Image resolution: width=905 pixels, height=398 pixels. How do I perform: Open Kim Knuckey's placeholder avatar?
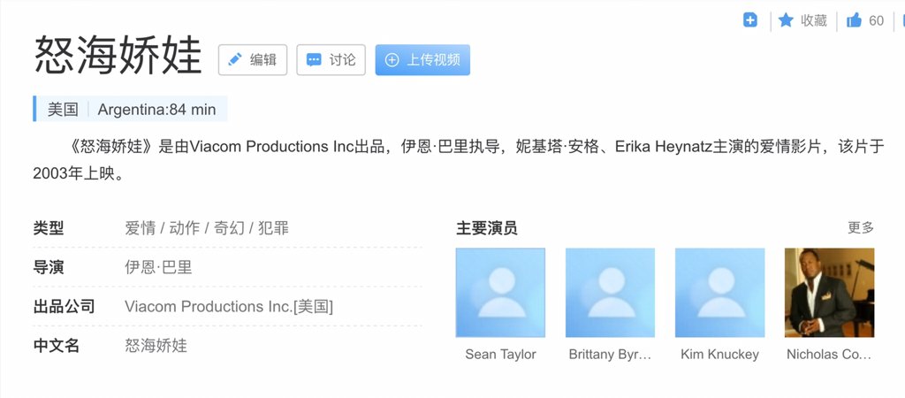[x=719, y=293]
